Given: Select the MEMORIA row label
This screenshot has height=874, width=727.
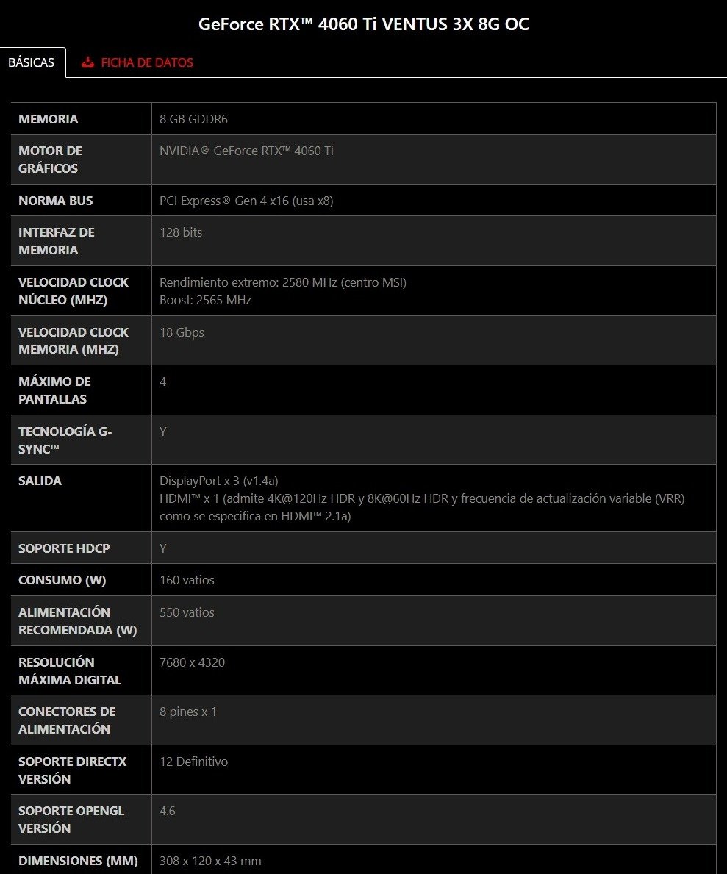Looking at the screenshot, I should tap(48, 119).
